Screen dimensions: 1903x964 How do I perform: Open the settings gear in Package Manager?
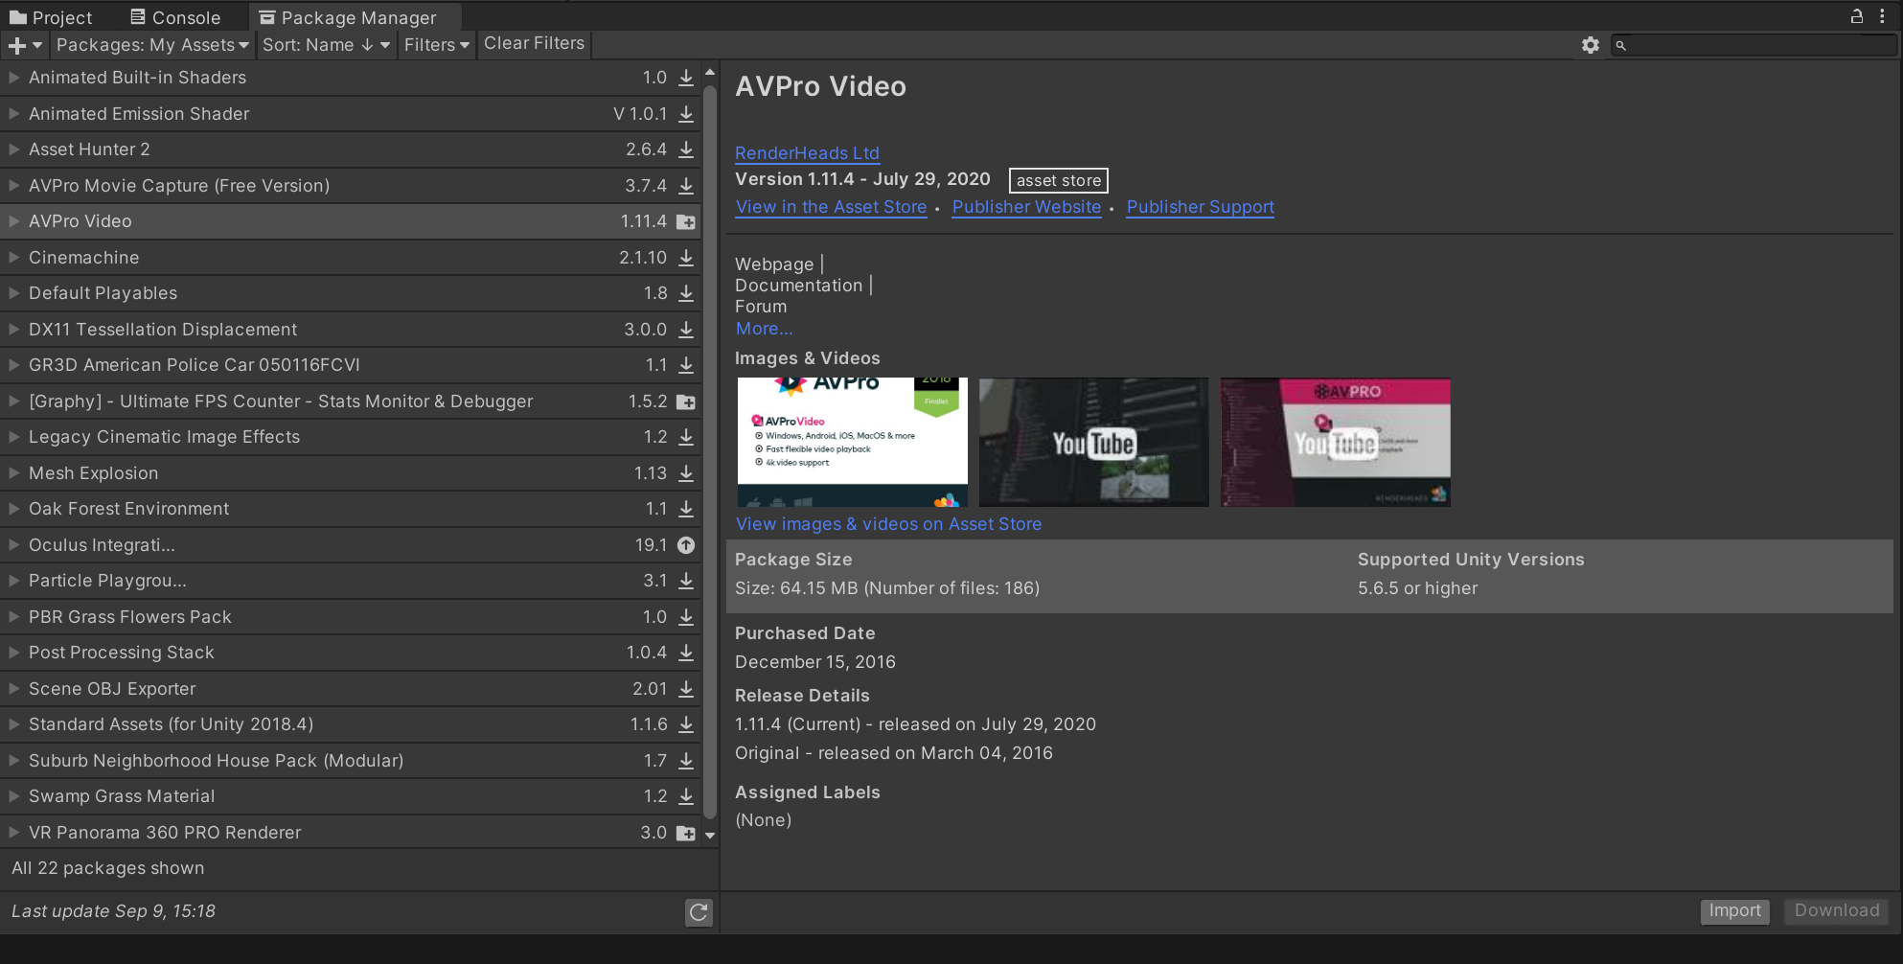click(1591, 45)
